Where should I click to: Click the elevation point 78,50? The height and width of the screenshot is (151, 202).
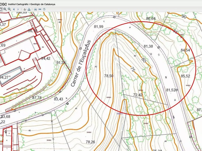pyautogui.click(x=109, y=76)
